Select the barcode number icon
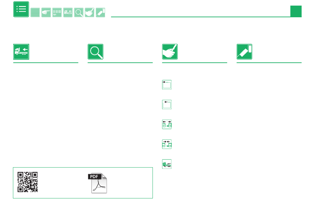 pos(57,13)
